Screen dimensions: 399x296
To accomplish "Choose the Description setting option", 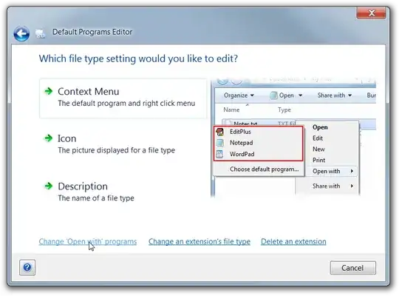I will (89, 192).
